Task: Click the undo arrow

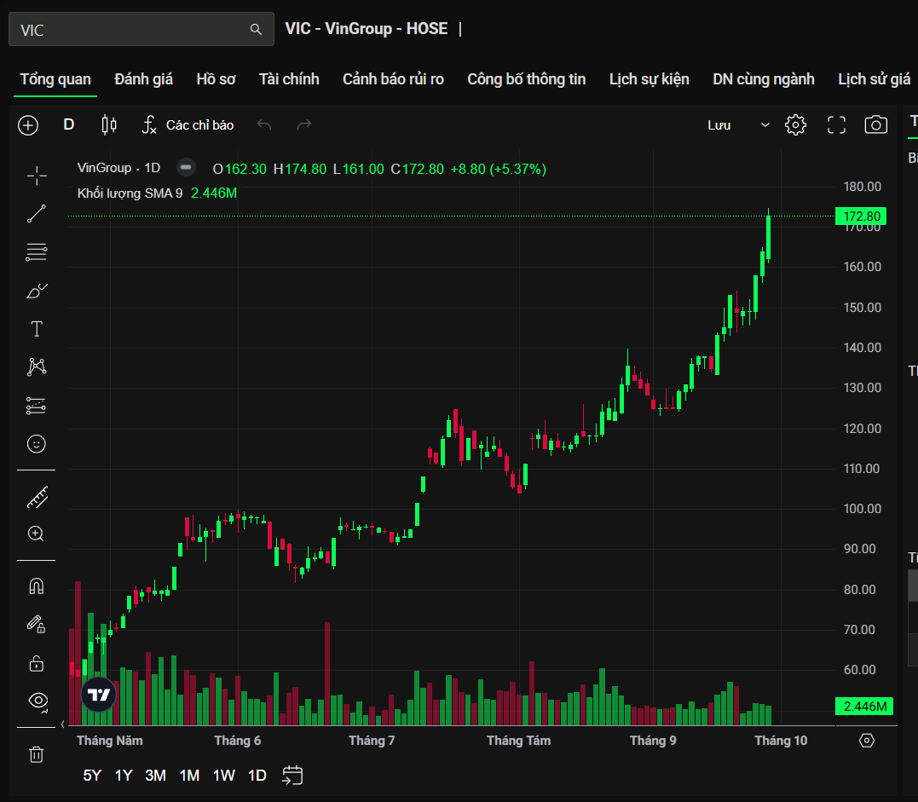Action: [x=264, y=124]
